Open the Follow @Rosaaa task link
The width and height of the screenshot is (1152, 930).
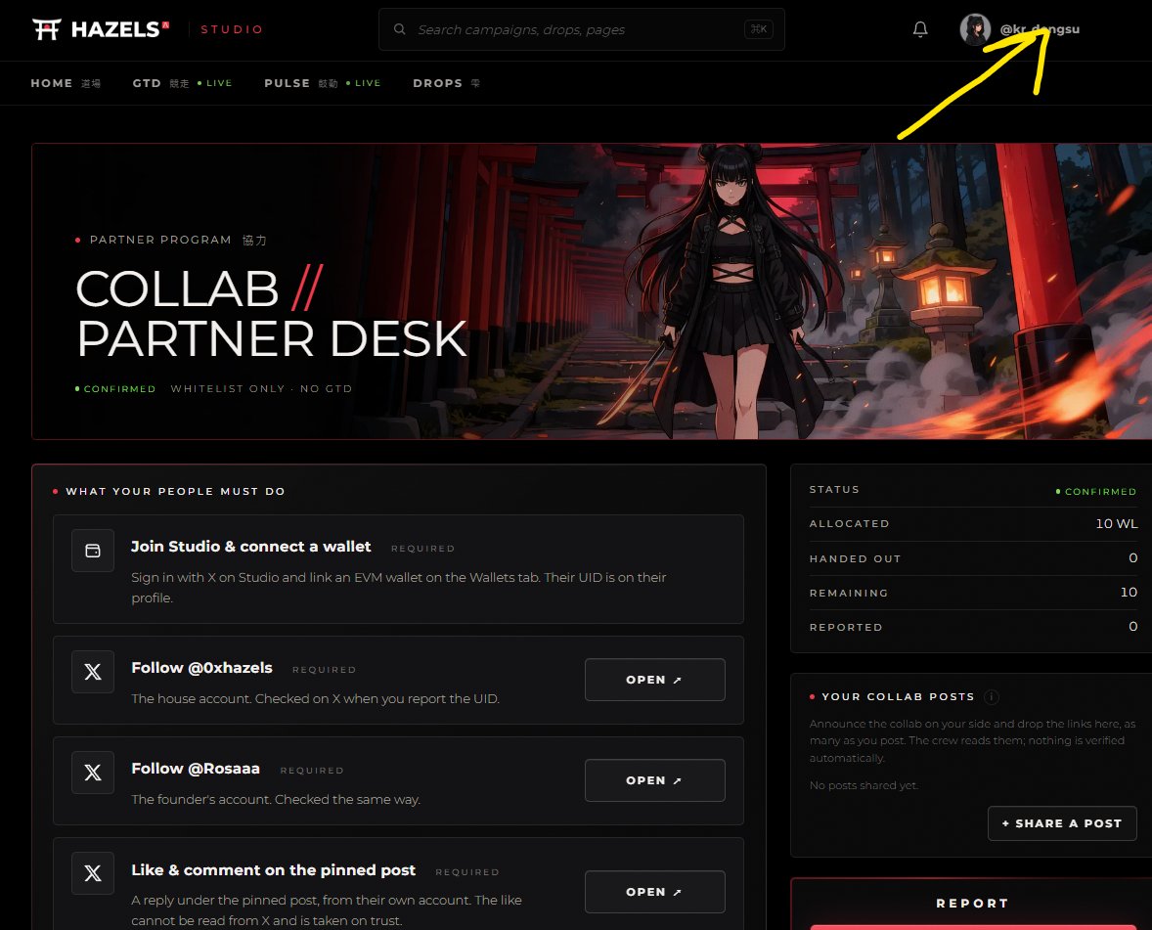[654, 780]
